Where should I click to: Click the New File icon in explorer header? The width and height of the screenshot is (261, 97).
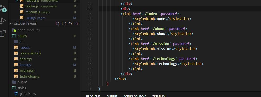pos(58,24)
